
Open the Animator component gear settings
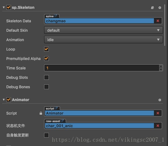(x=160, y=100)
